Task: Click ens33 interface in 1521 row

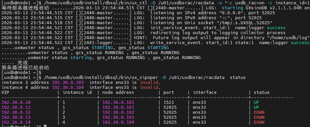Action: pos(199,102)
